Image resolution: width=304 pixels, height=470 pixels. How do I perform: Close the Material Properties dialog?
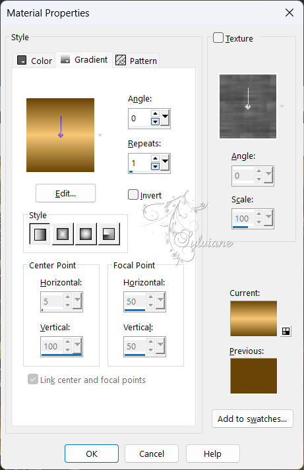point(289,13)
